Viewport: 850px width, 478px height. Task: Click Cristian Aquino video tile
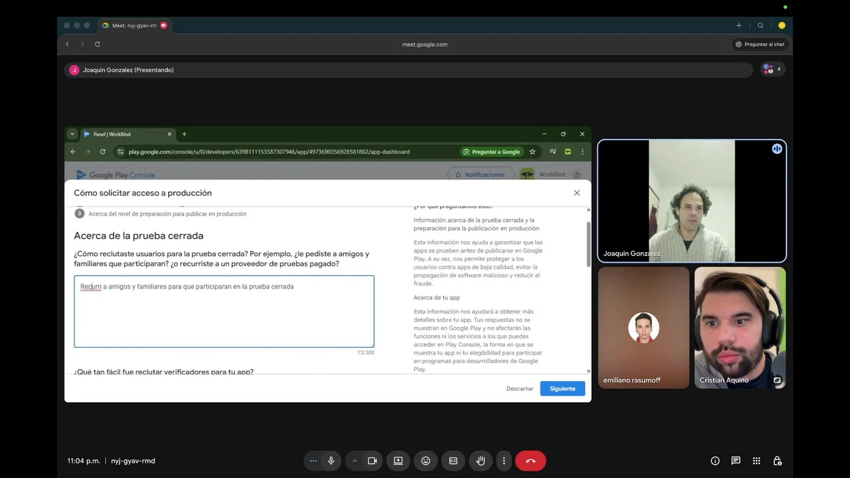(740, 327)
